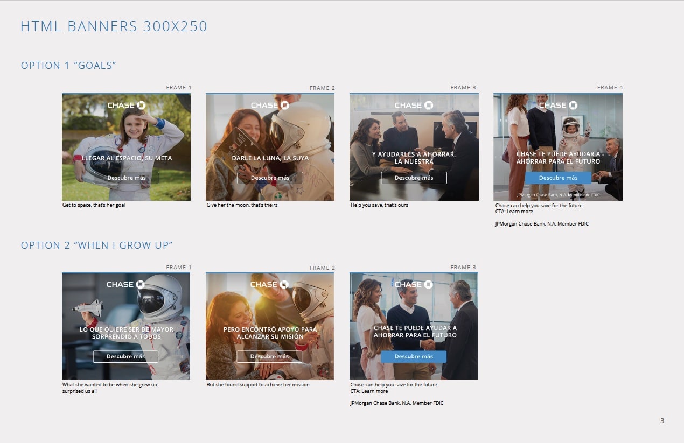Click the "OPTION 1 "GOALS"" heading
684x443 pixels.
coord(68,66)
